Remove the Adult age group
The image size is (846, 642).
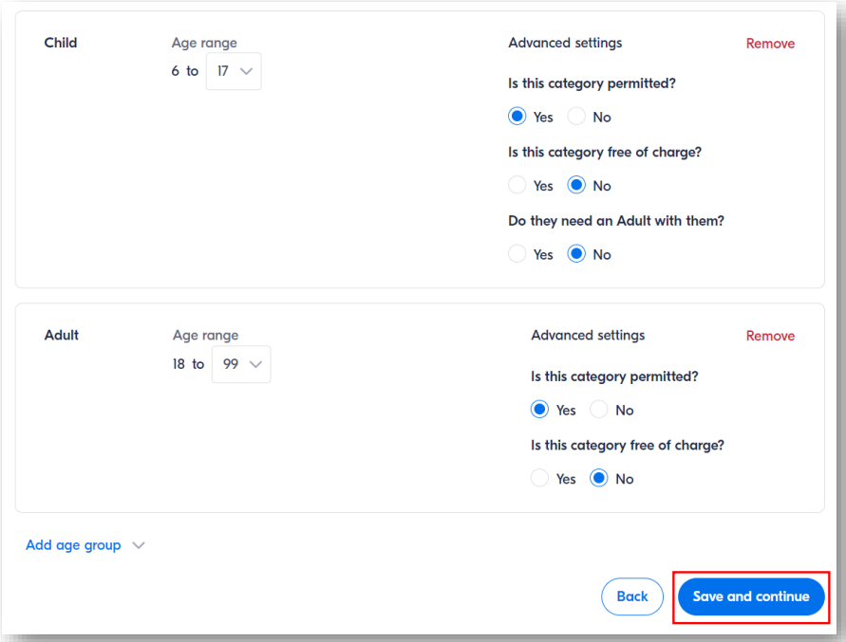coord(770,336)
